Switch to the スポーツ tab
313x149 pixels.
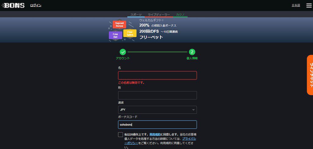point(136,15)
